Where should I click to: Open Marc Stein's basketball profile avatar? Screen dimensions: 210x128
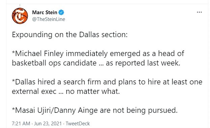coord(20,16)
